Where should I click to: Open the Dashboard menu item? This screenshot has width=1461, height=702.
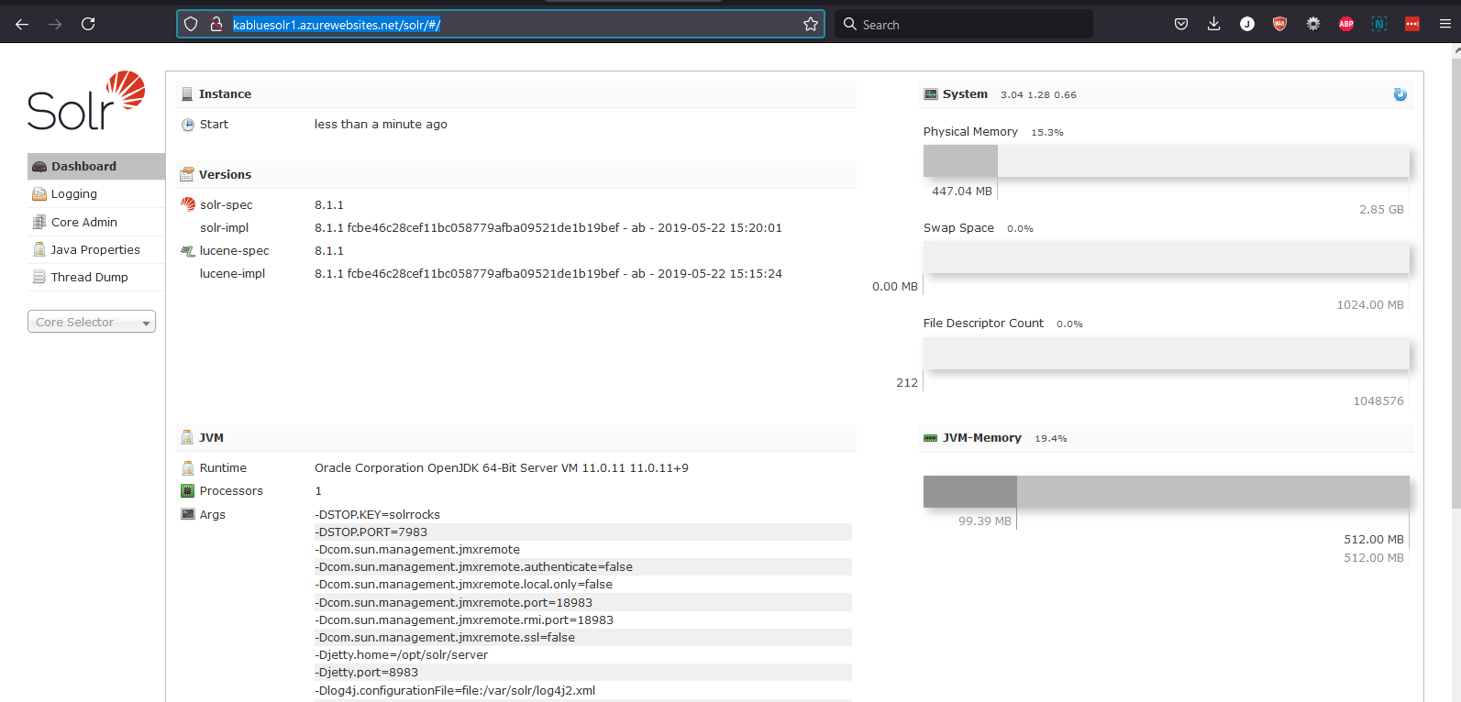point(83,167)
